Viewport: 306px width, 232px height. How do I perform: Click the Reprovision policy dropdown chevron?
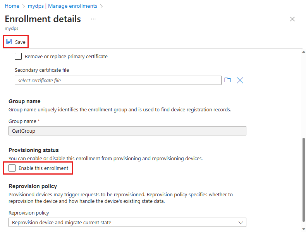241,223
